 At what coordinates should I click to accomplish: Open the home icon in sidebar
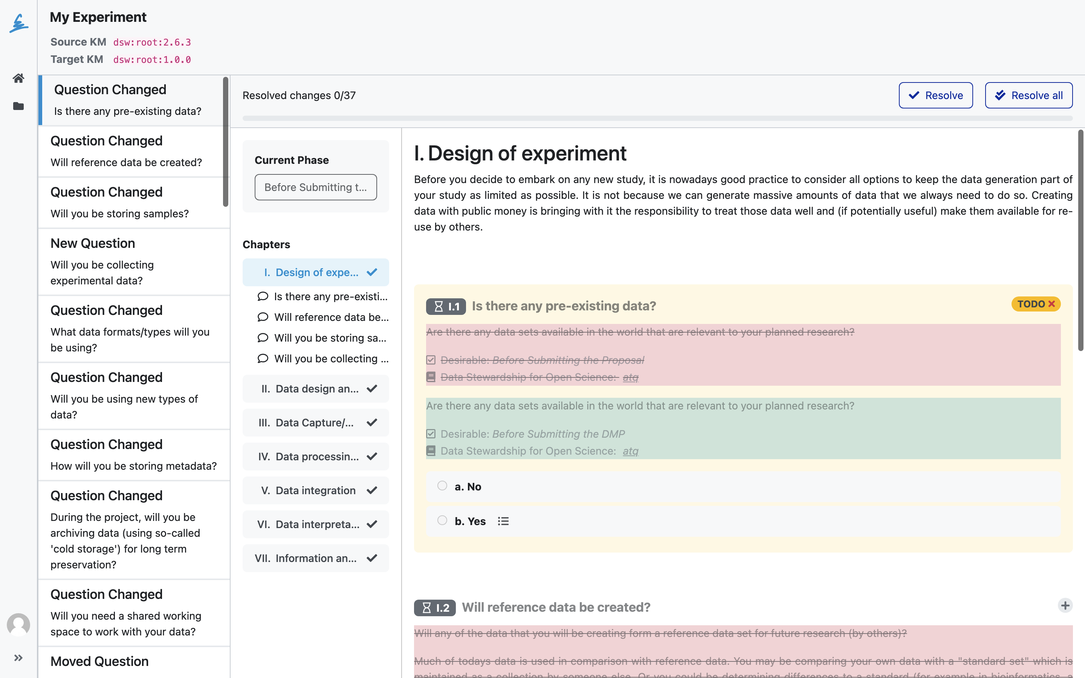point(18,78)
